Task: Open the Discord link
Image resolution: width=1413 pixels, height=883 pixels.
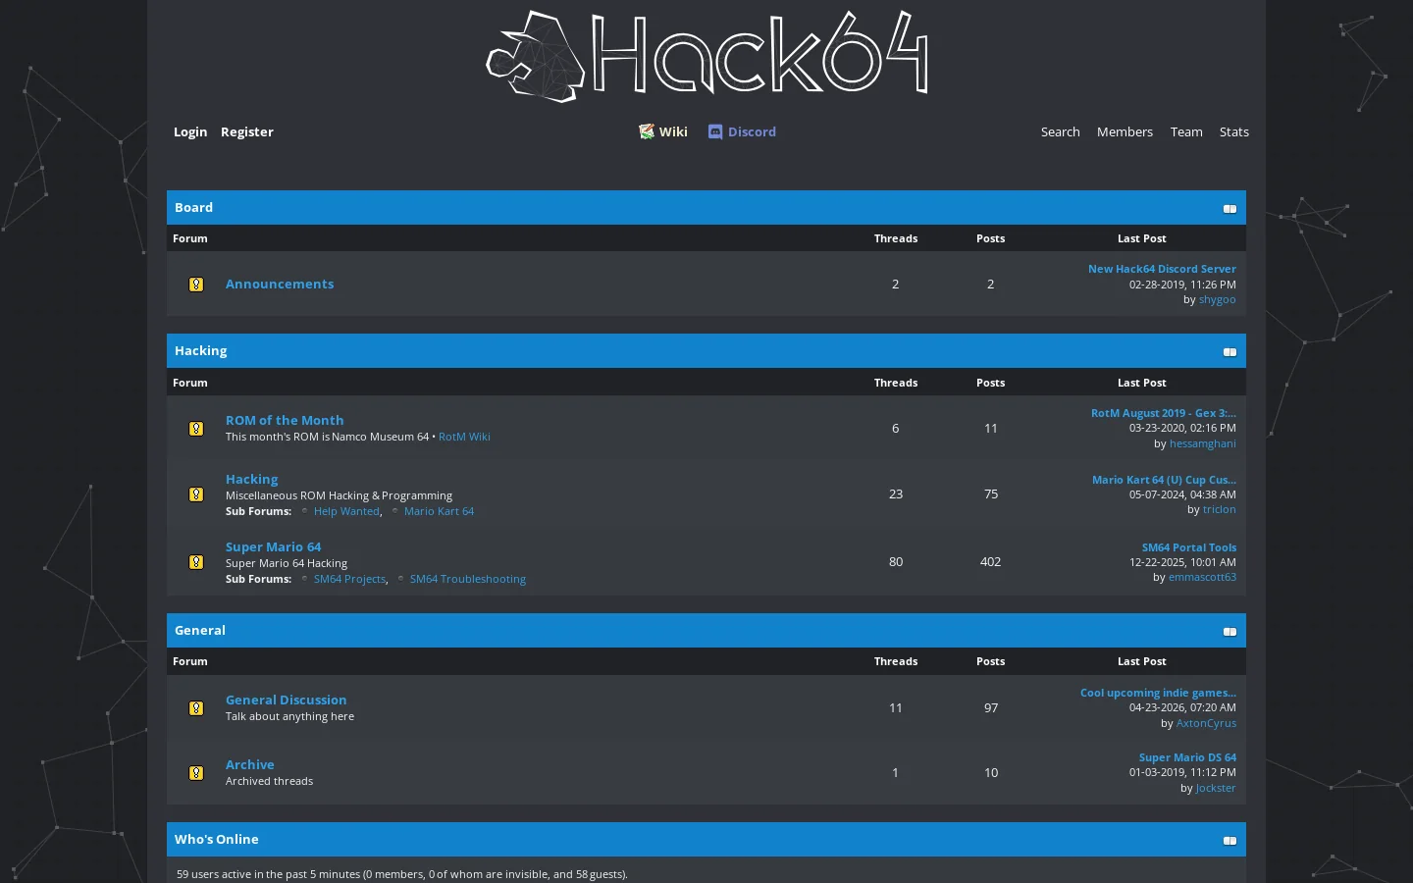Action: pos(752,131)
